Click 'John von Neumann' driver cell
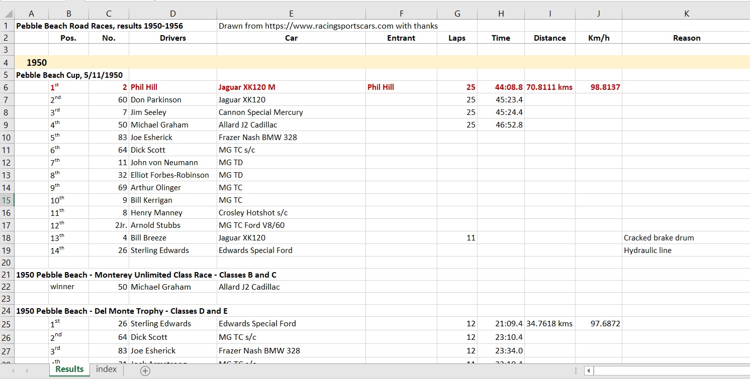 [x=173, y=162]
